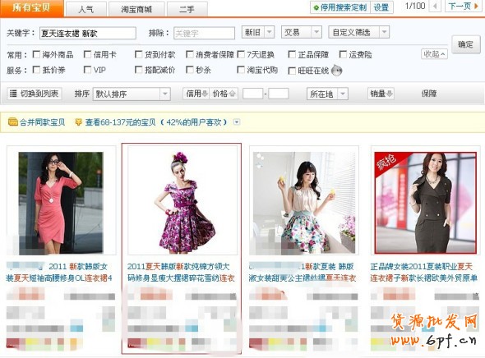Click the 确定 confirm button
The width and height of the screenshot is (485, 358).
466,45
